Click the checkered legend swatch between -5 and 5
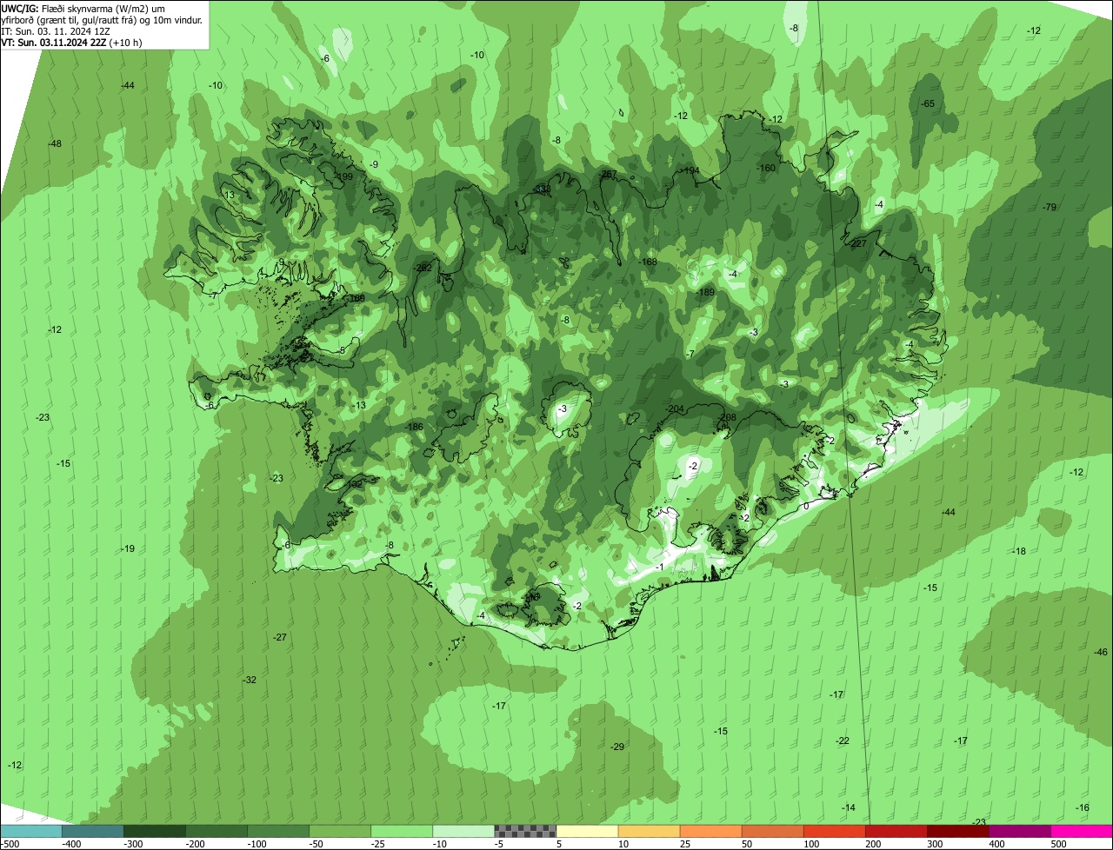This screenshot has height=850, width=1113. click(x=525, y=831)
